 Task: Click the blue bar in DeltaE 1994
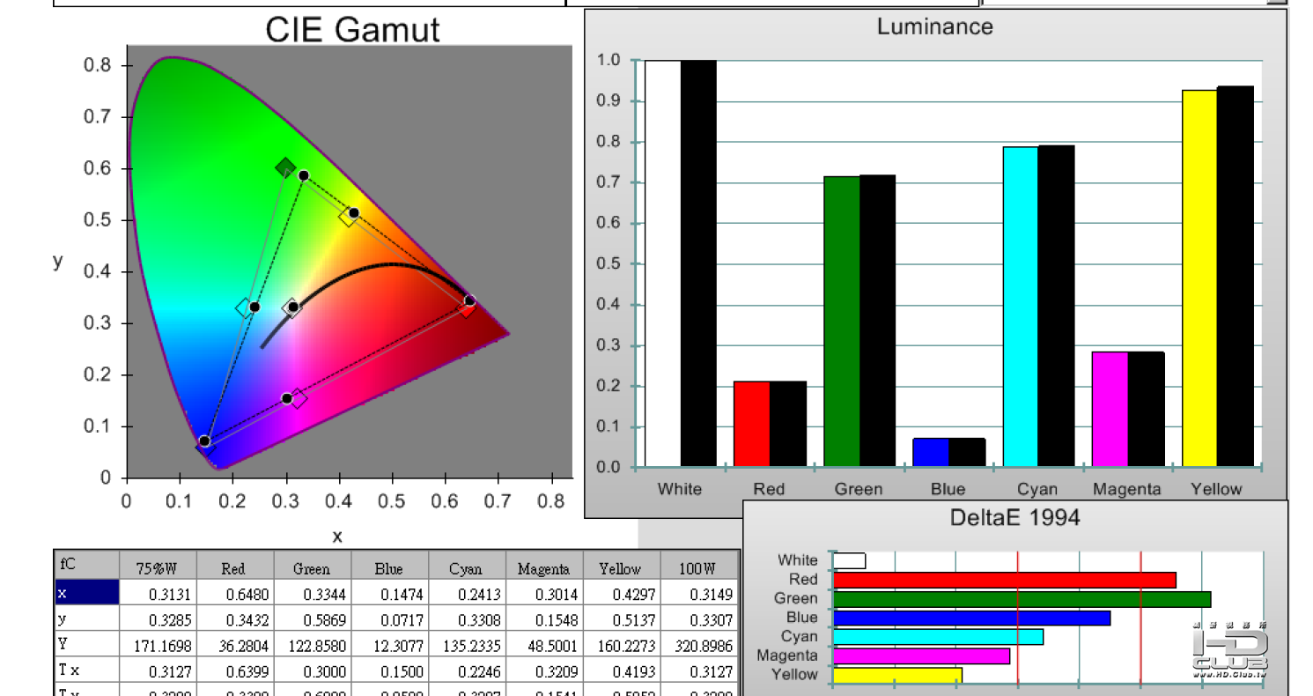point(971,618)
